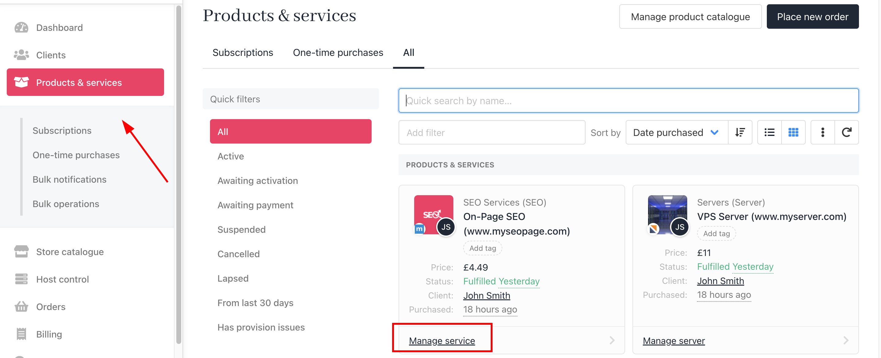Click 18 hours ago on VPS Server card
Viewport: 881px width, 358px height.
724,295
